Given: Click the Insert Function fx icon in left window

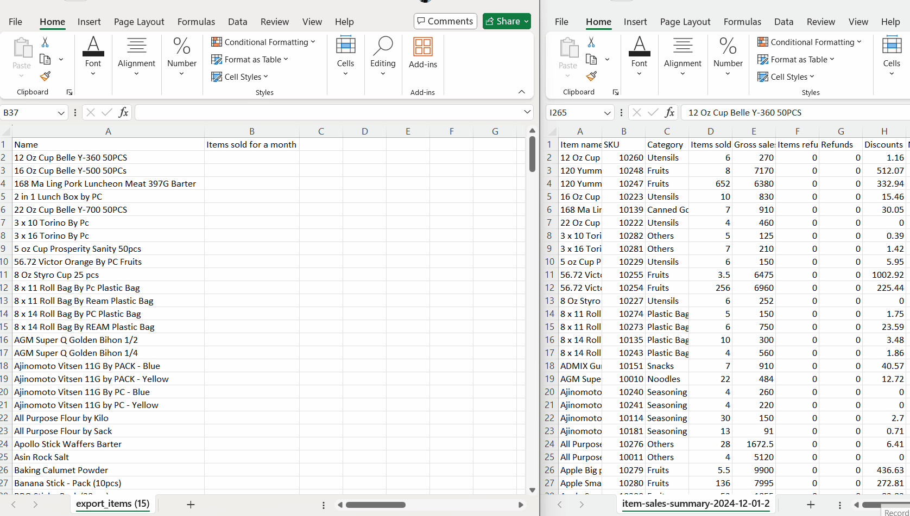Looking at the screenshot, I should coord(123,112).
